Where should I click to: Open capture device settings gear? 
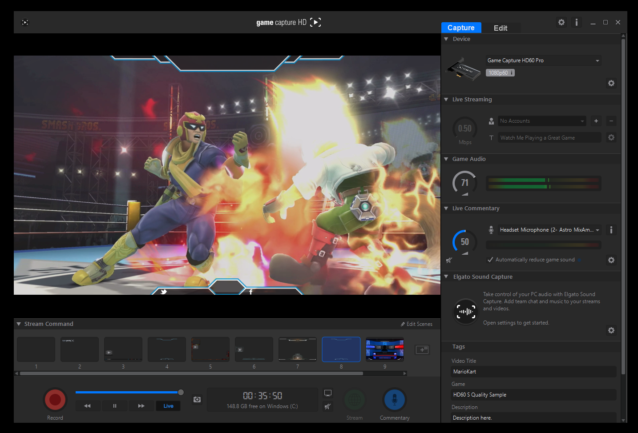pyautogui.click(x=611, y=83)
